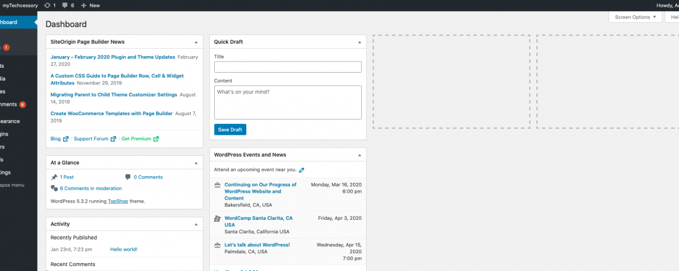Open 6 Comments in moderation link
The width and height of the screenshot is (679, 271).
91,188
